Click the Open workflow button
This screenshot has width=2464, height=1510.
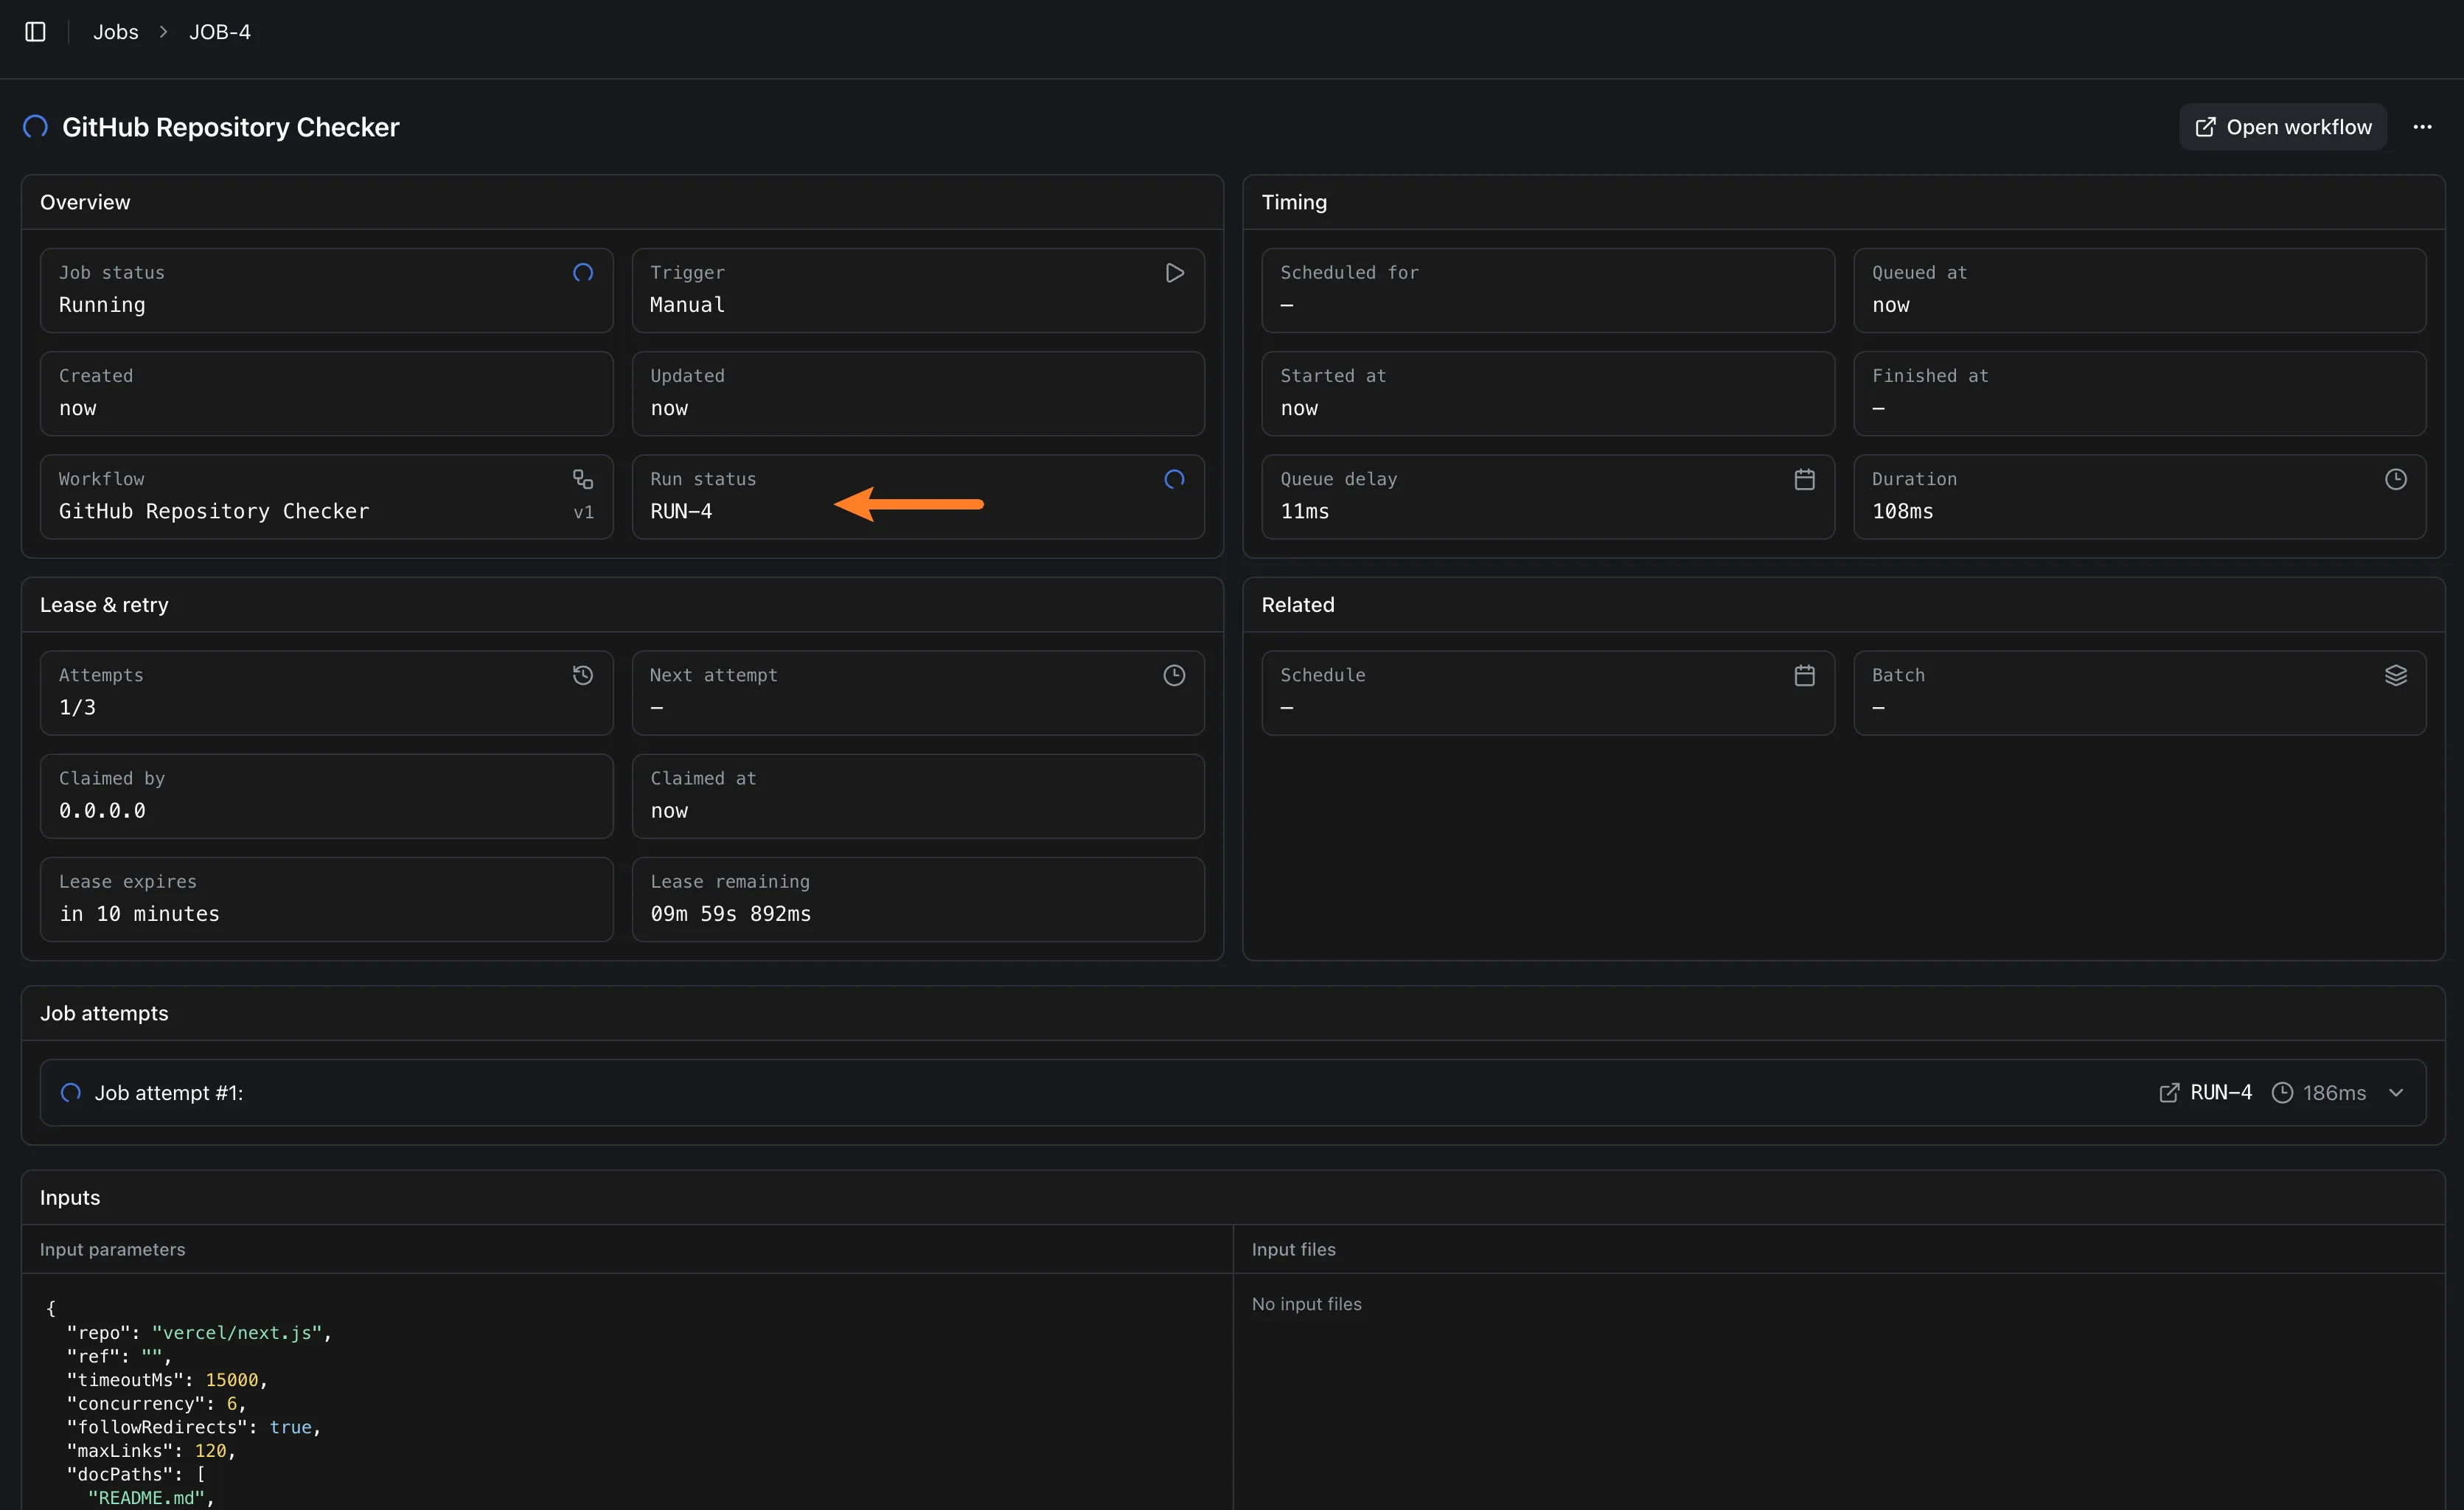[2282, 127]
